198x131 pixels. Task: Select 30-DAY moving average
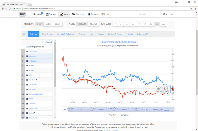(48, 24)
